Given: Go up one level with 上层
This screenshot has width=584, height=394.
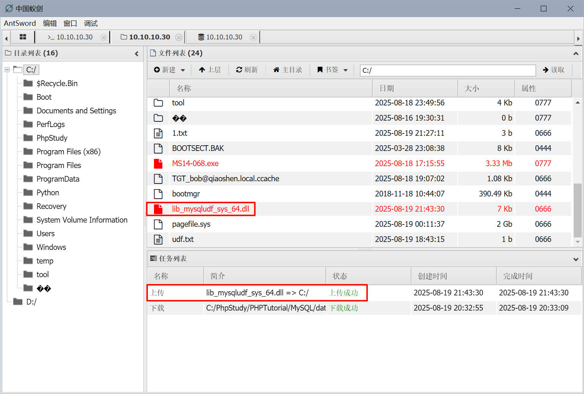Looking at the screenshot, I should point(210,70).
